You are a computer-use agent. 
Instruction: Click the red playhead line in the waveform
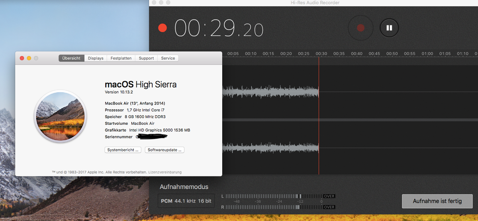tap(319, 115)
